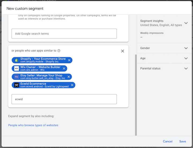Click United States, English, All types text
This screenshot has width=193, height=148.
[x=161, y=25]
